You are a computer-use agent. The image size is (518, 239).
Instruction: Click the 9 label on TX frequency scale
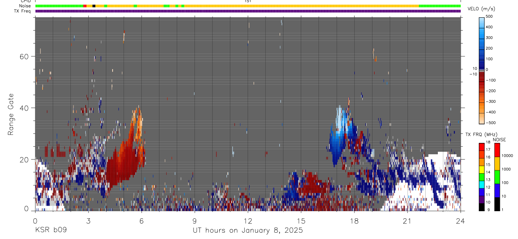[488, 209]
